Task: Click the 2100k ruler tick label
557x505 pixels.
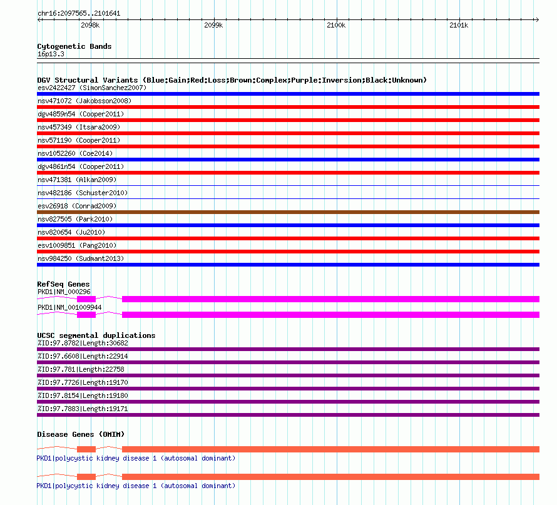Action: click(x=336, y=25)
